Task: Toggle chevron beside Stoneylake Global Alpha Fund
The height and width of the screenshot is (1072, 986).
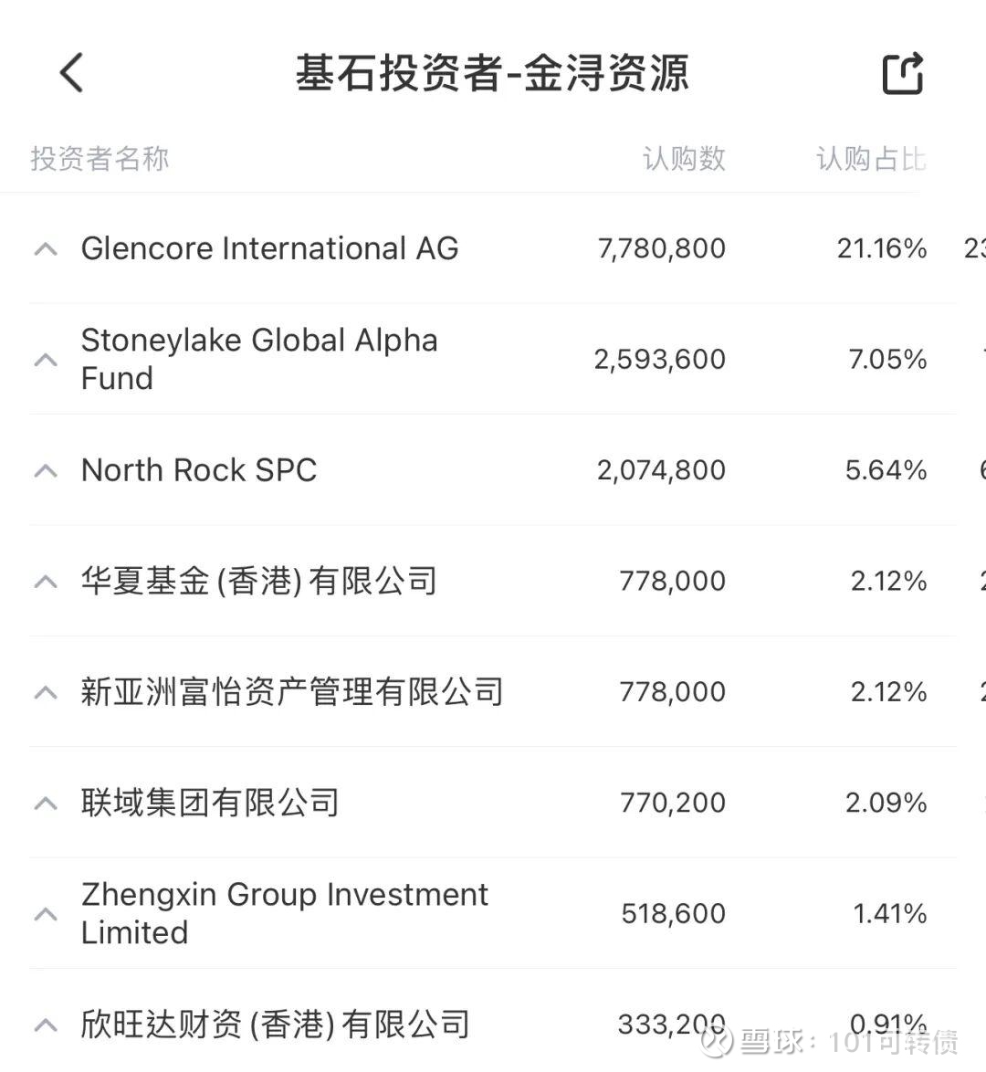Action: [46, 360]
